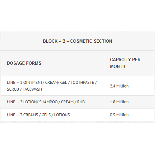Click the 1.8 Million capacity cell
This screenshot has width=155, height=155.
119,102
